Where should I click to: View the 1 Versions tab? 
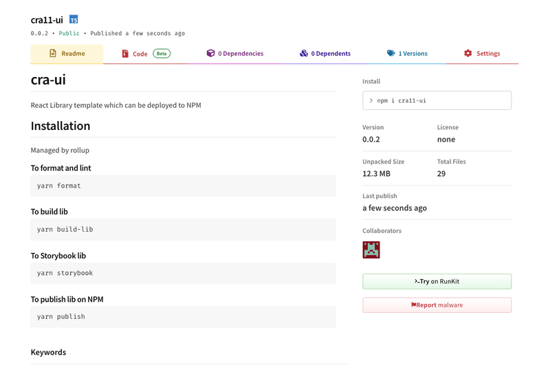point(407,54)
